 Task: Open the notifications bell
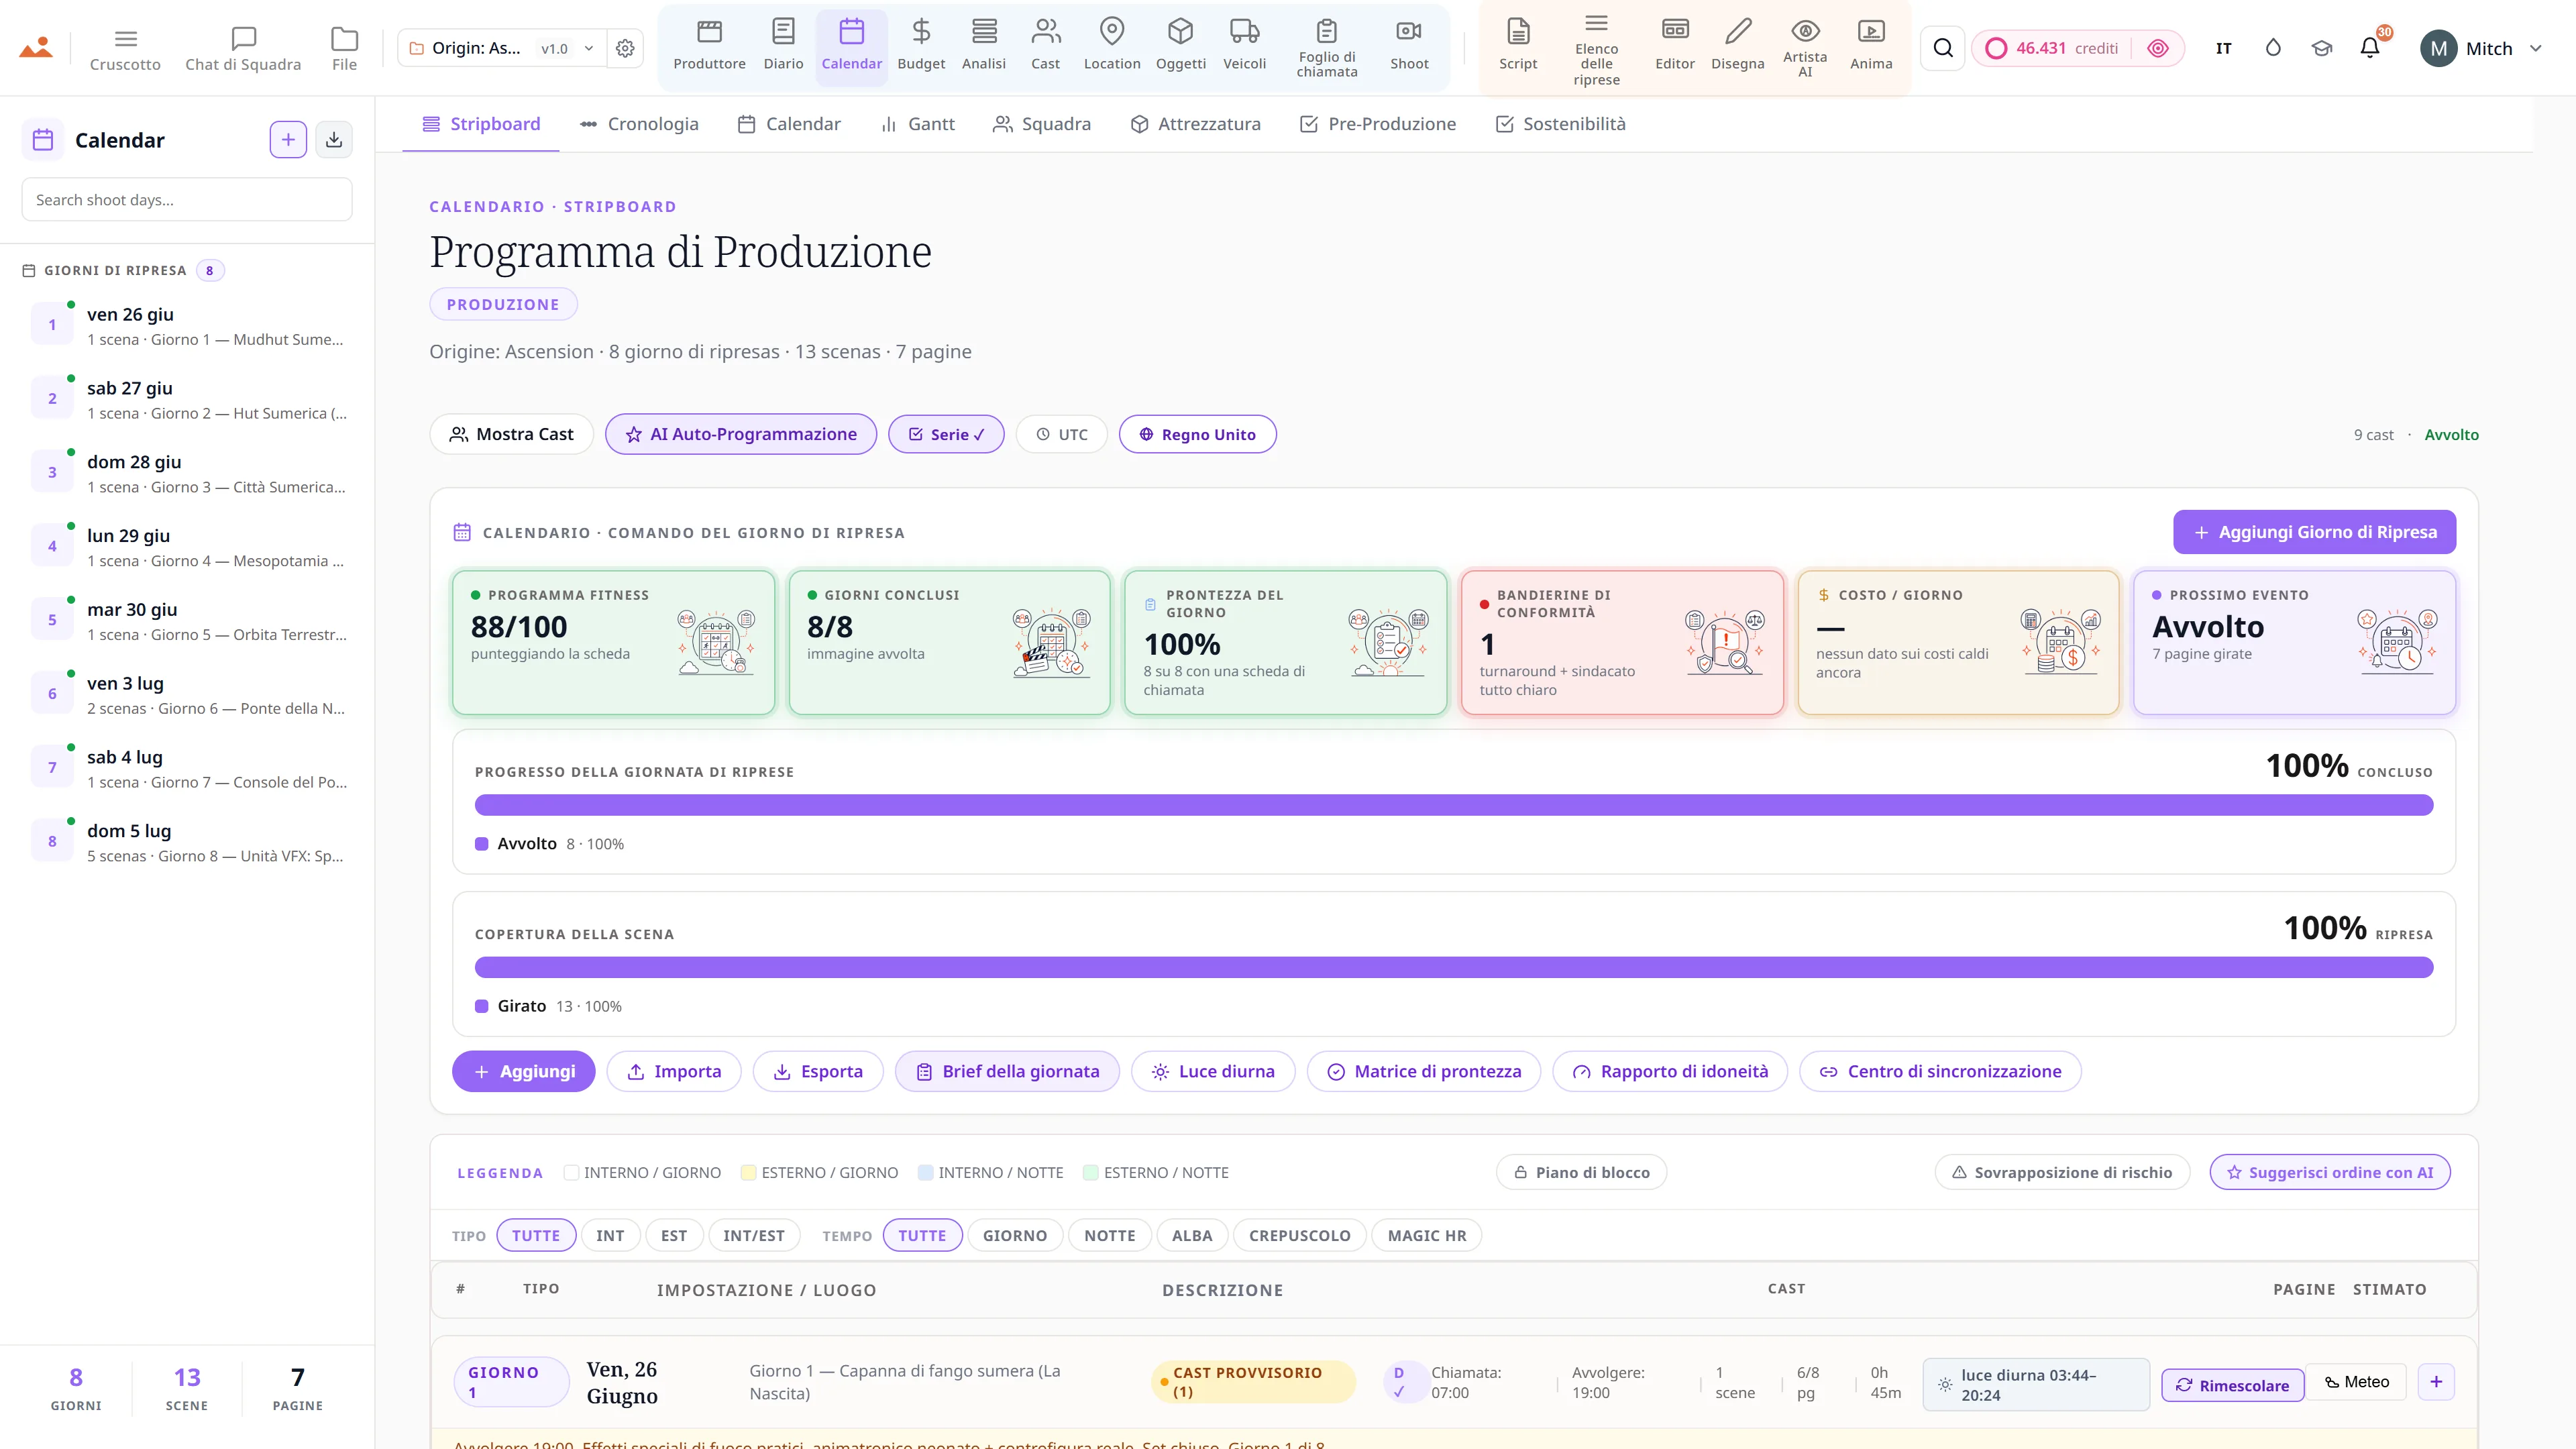[x=2370, y=48]
